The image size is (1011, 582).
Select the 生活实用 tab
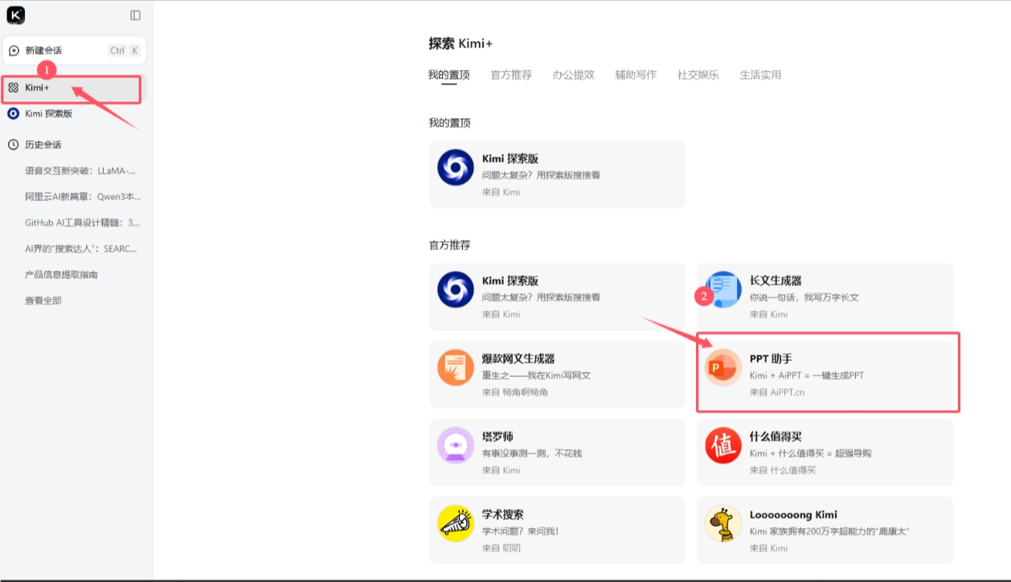click(760, 75)
